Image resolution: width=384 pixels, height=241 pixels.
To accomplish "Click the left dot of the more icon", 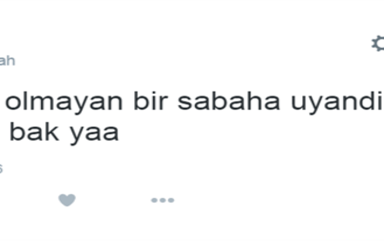I will pos(154,200).
